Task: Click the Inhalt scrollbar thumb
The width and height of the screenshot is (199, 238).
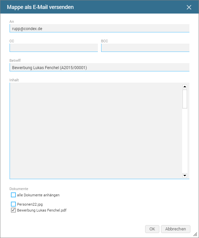Action: click(185, 99)
